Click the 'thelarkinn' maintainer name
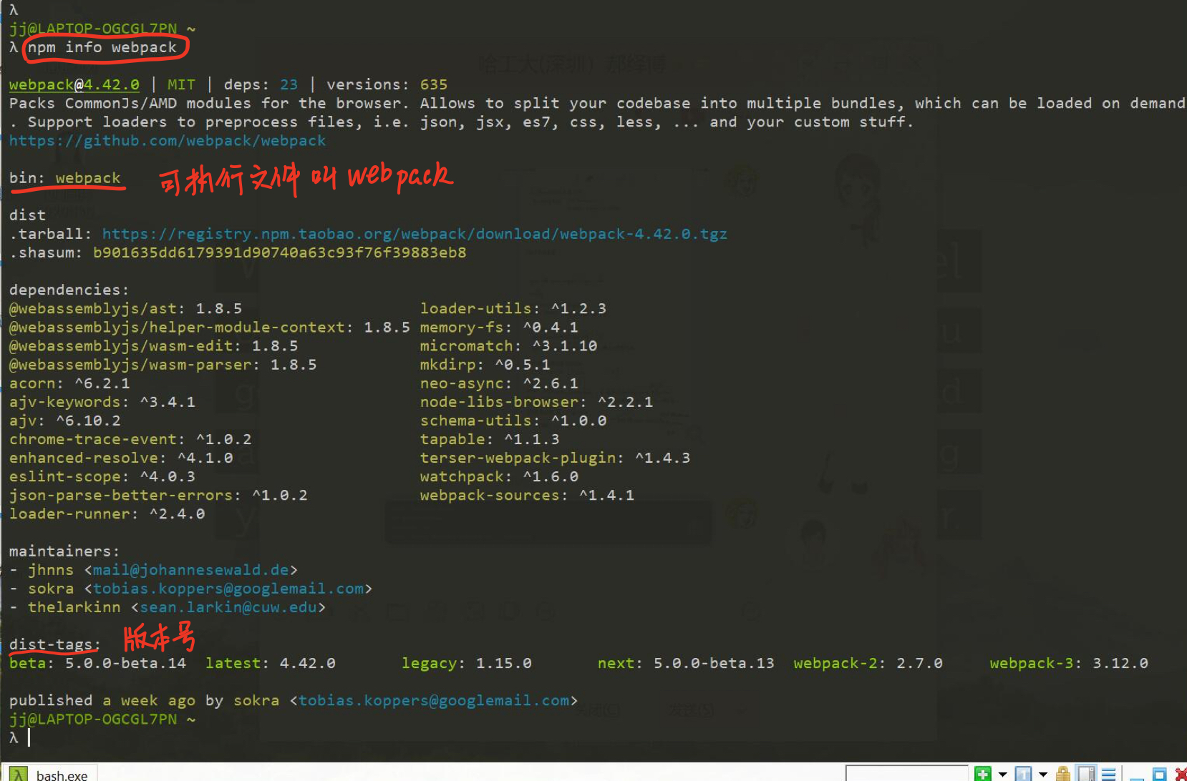1187x781 pixels. [74, 607]
